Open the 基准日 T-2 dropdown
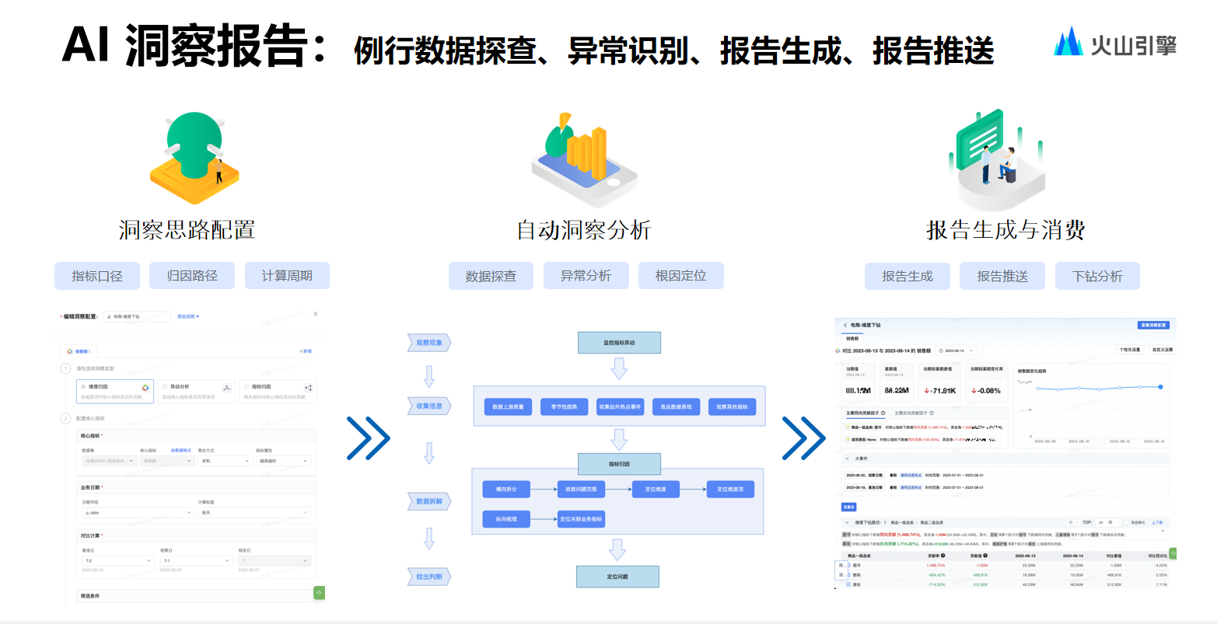Screen dimensions: 1217x624 point(118,561)
